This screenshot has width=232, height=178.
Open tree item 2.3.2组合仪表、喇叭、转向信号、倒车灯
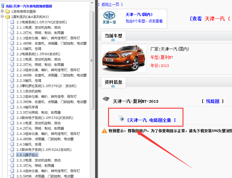point(47,97)
